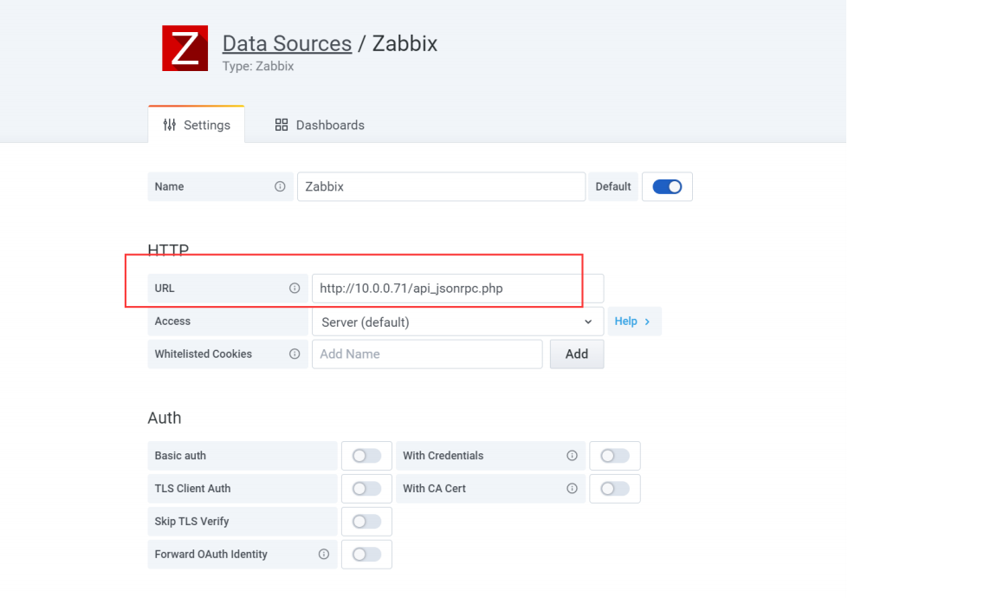Click the Zabbix logo icon
The image size is (984, 598).
(x=184, y=49)
